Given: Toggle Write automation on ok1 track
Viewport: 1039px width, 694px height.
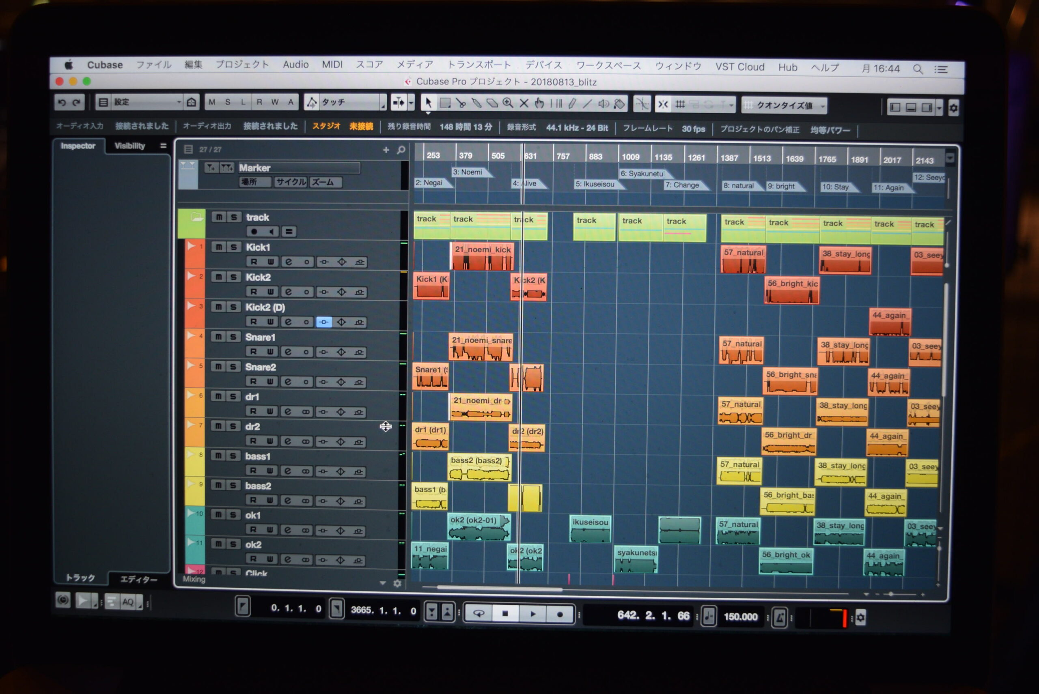Looking at the screenshot, I should (270, 530).
